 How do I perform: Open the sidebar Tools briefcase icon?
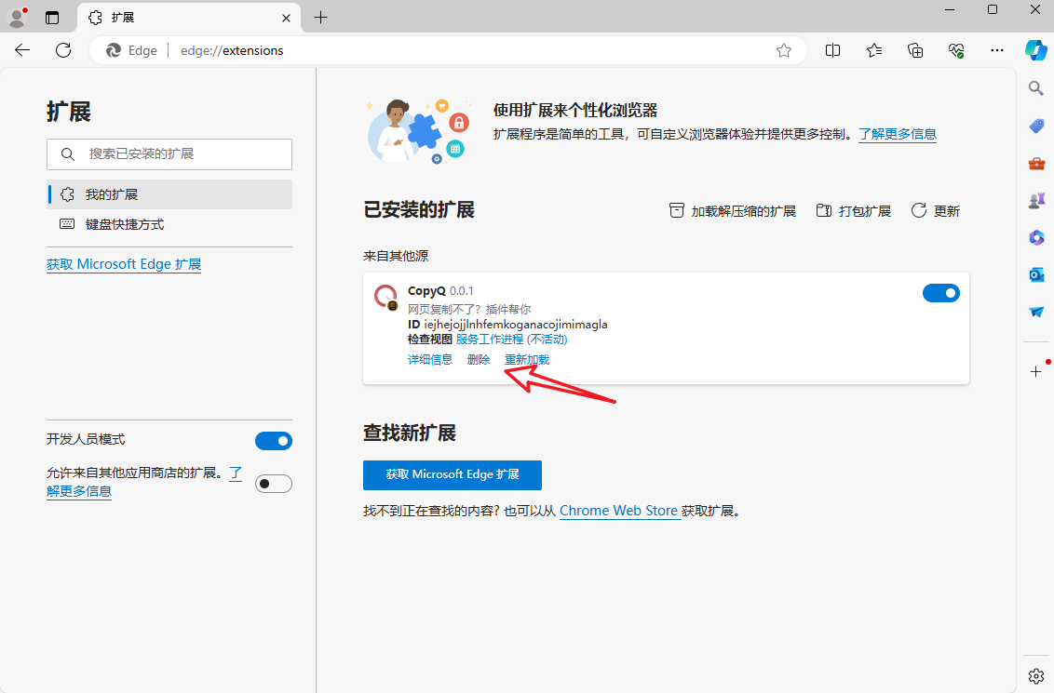[1036, 163]
